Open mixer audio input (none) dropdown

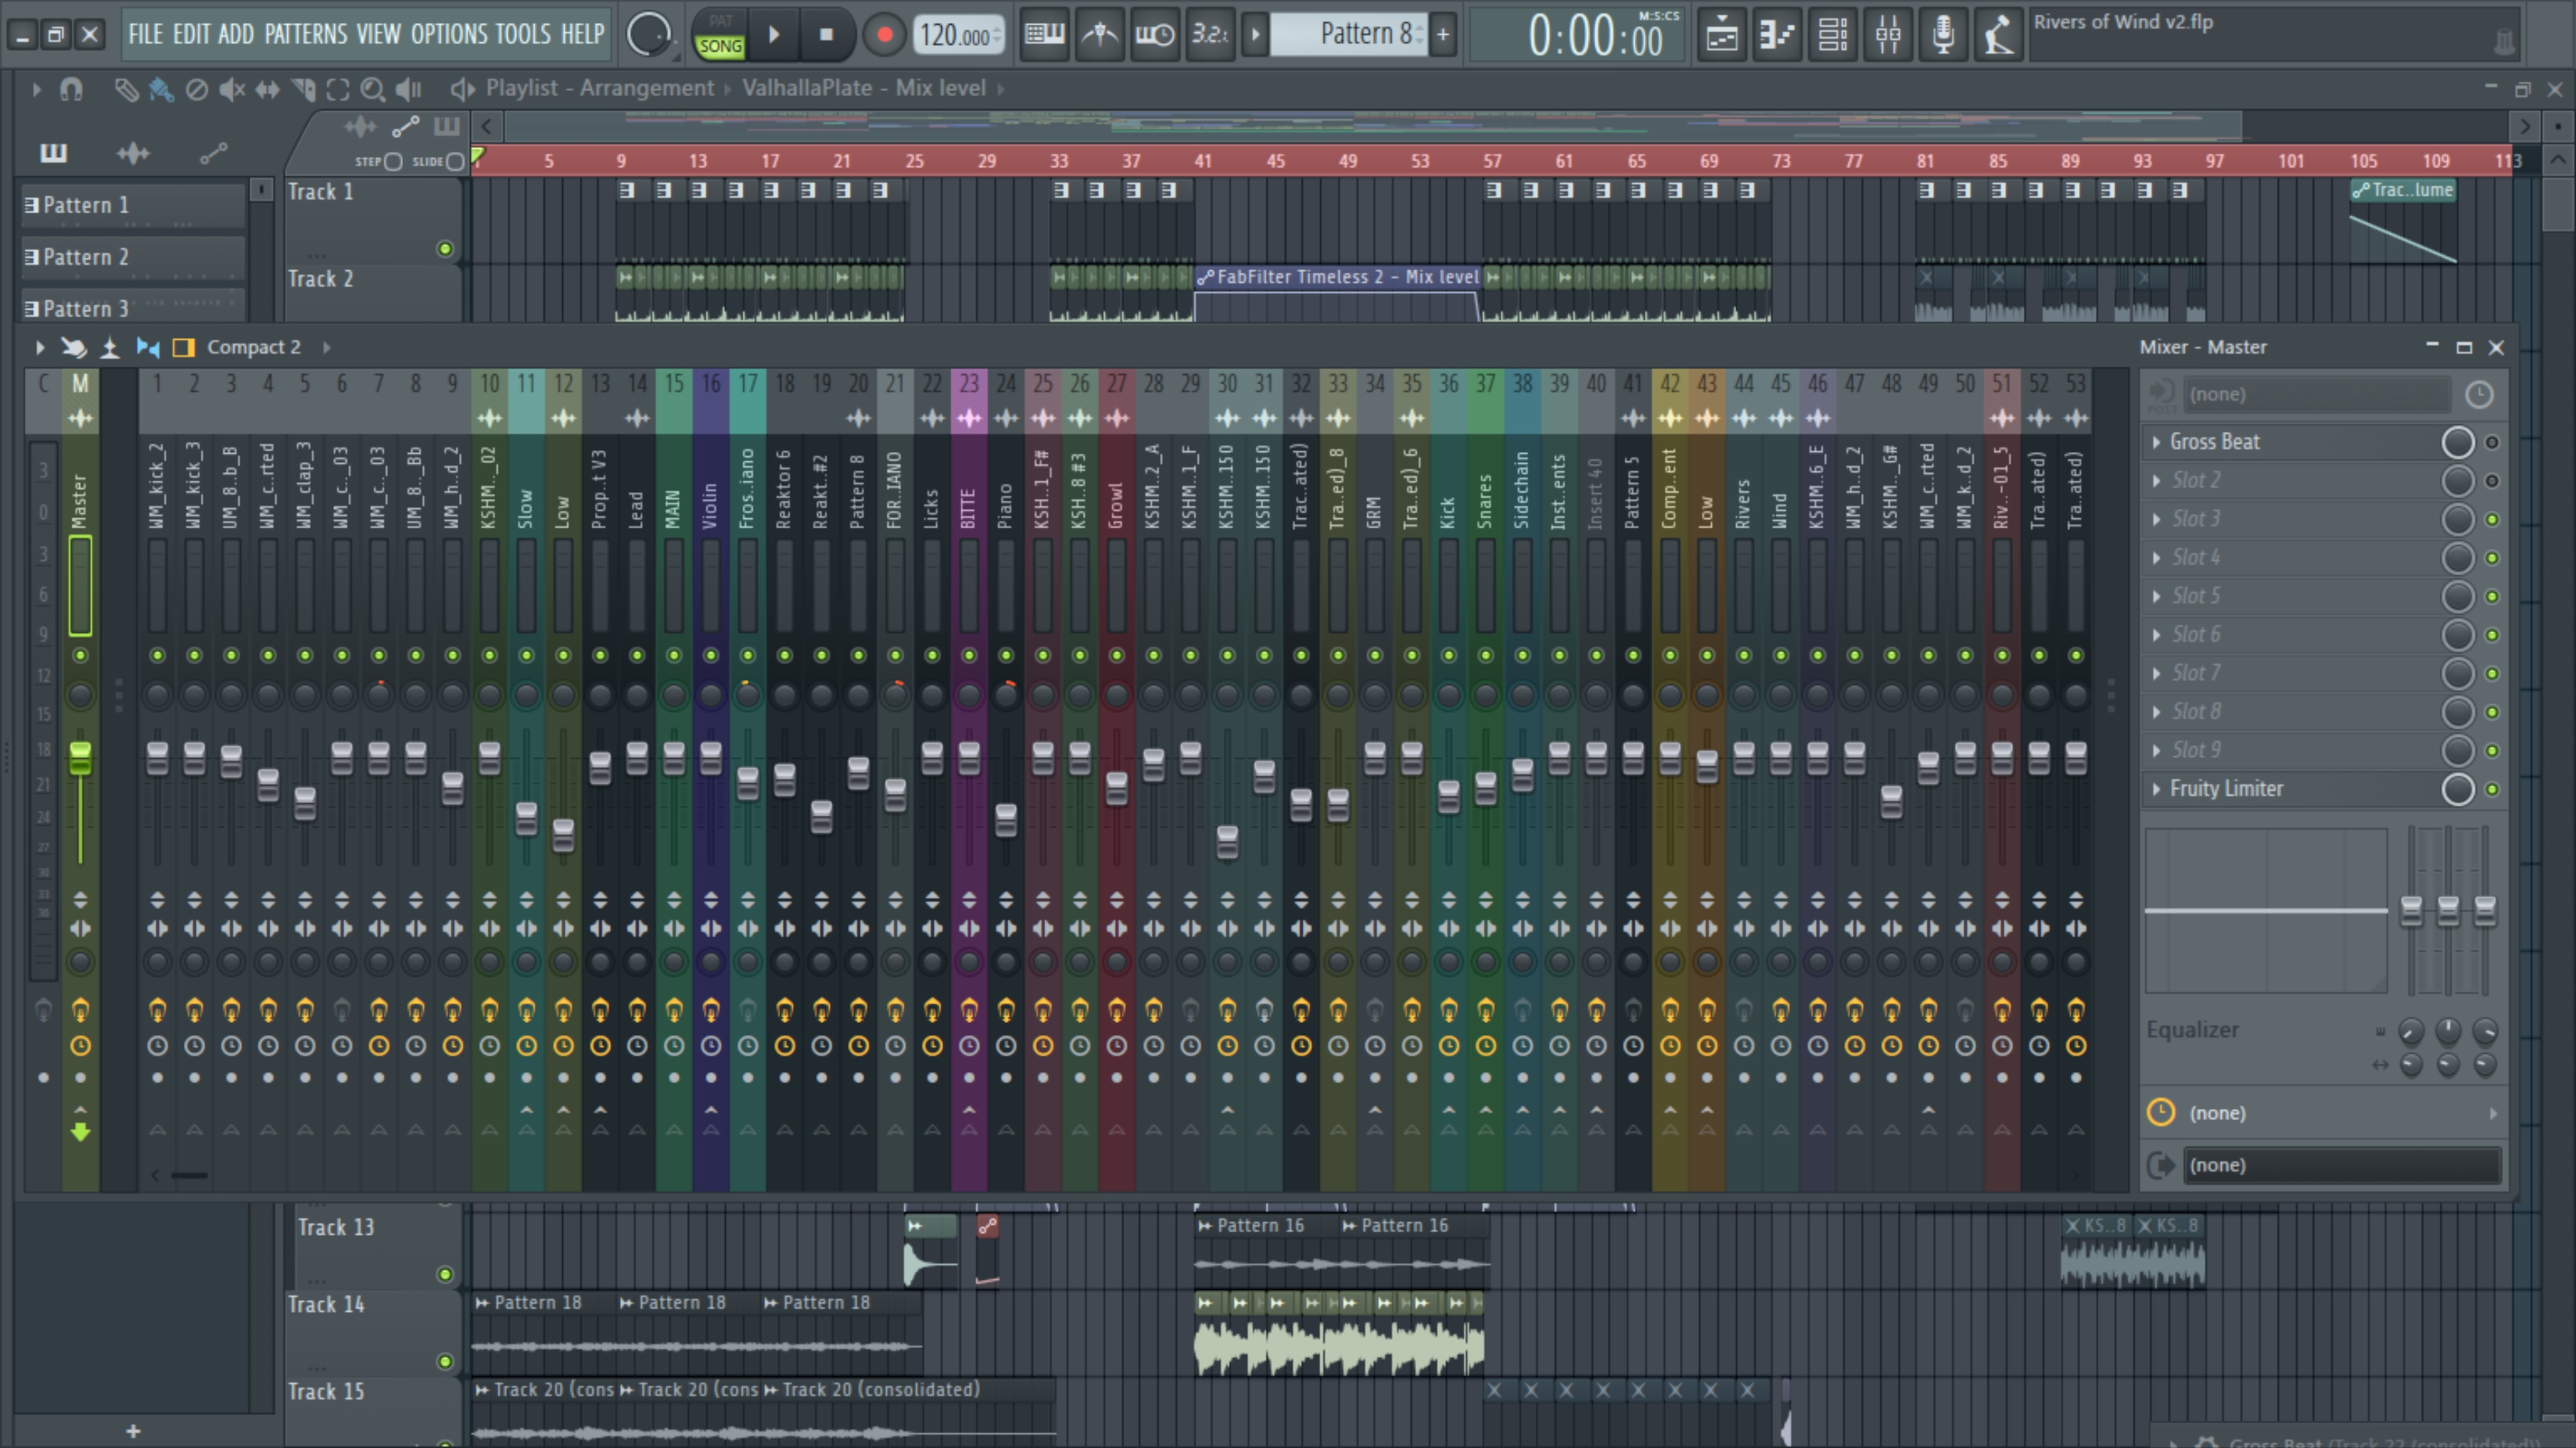click(x=2316, y=394)
